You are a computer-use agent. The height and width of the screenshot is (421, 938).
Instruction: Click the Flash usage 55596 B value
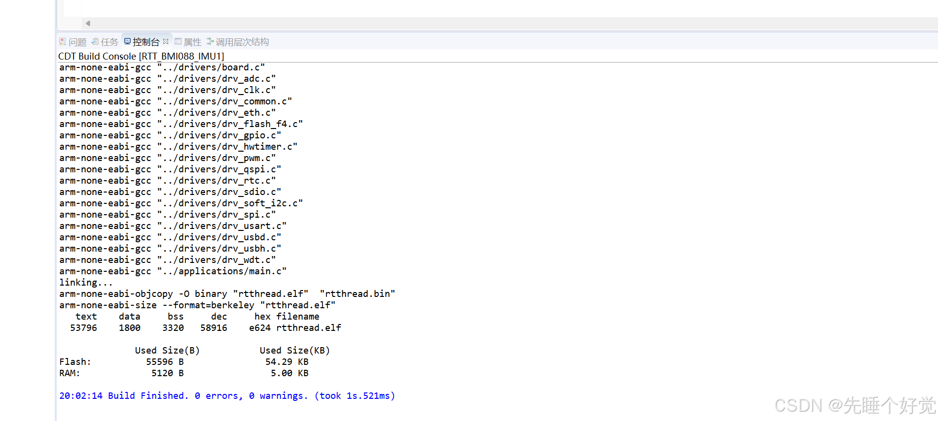click(165, 362)
